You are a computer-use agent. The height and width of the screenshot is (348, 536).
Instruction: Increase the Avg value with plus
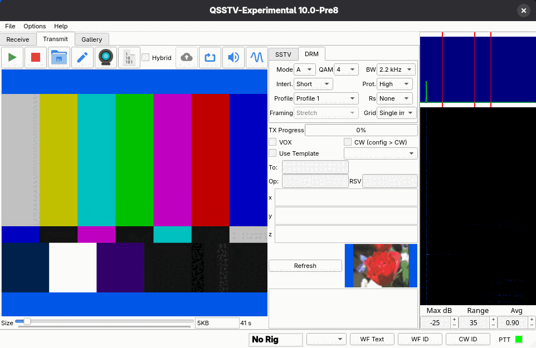point(532,320)
